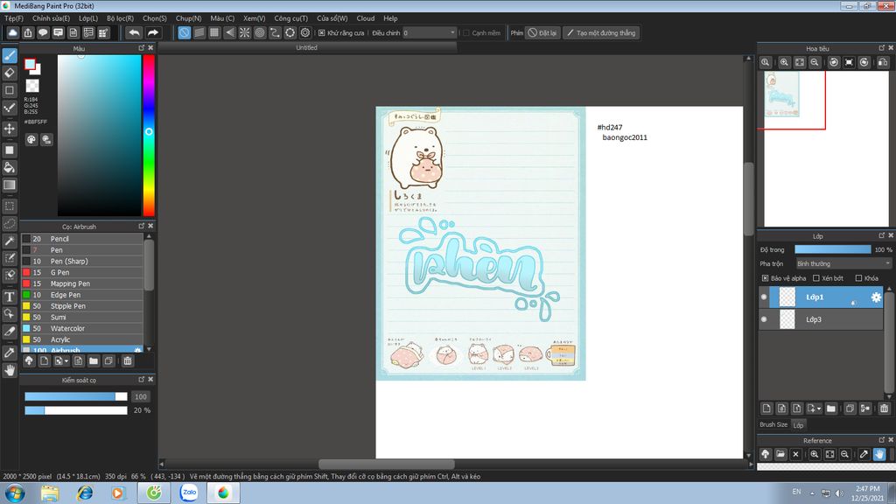This screenshot has width=896, height=504.
Task: Toggle the Khử răng cưa checkbox
Action: pyautogui.click(x=321, y=33)
